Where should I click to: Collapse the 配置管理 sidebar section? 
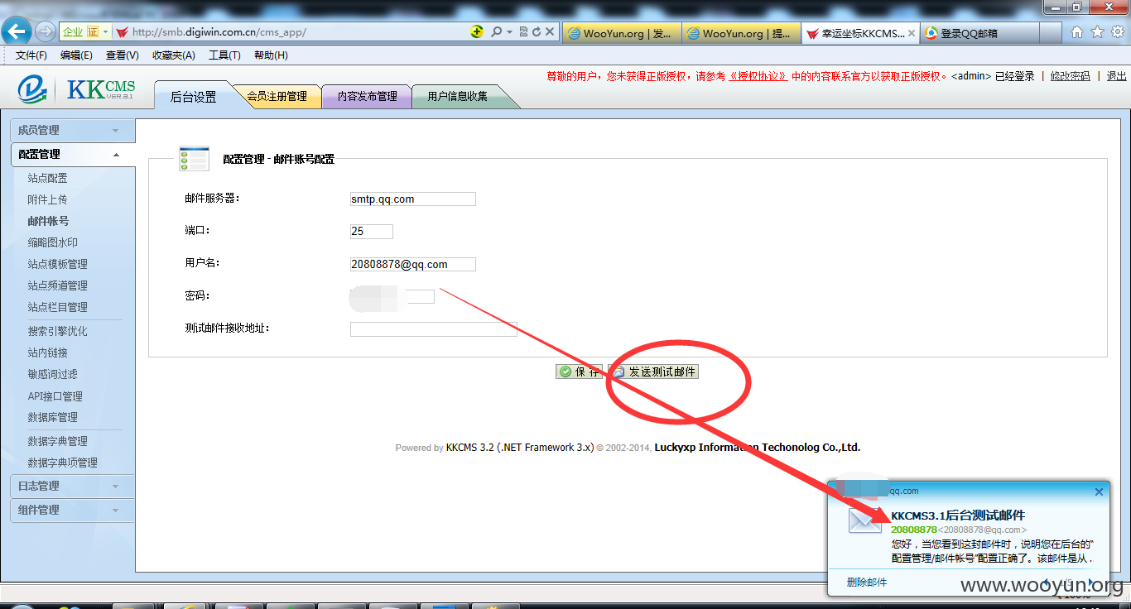click(72, 155)
